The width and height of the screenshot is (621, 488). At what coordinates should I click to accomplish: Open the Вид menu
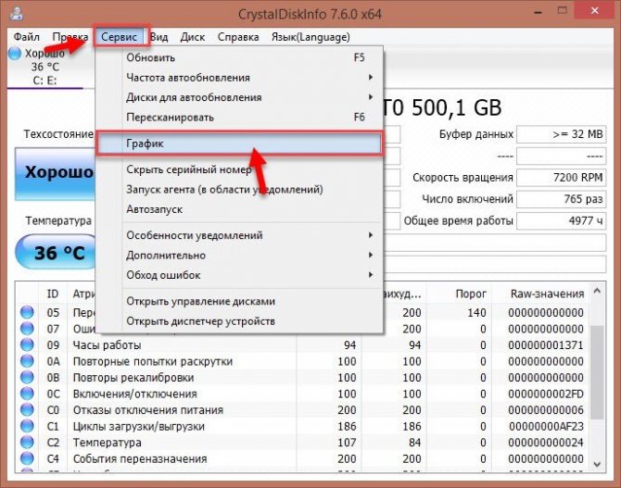159,37
